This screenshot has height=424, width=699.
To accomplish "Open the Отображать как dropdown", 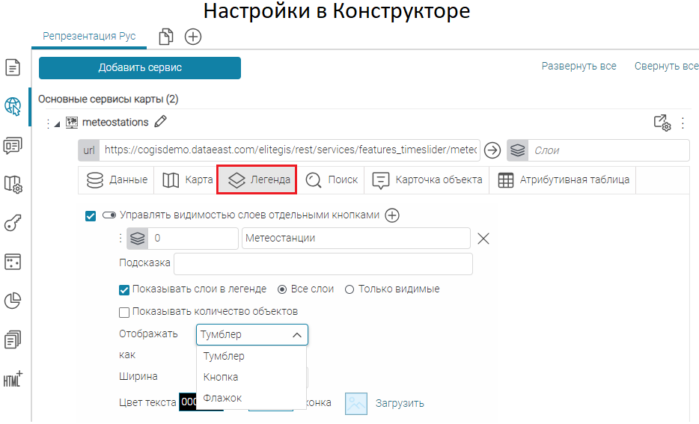I will (x=251, y=335).
